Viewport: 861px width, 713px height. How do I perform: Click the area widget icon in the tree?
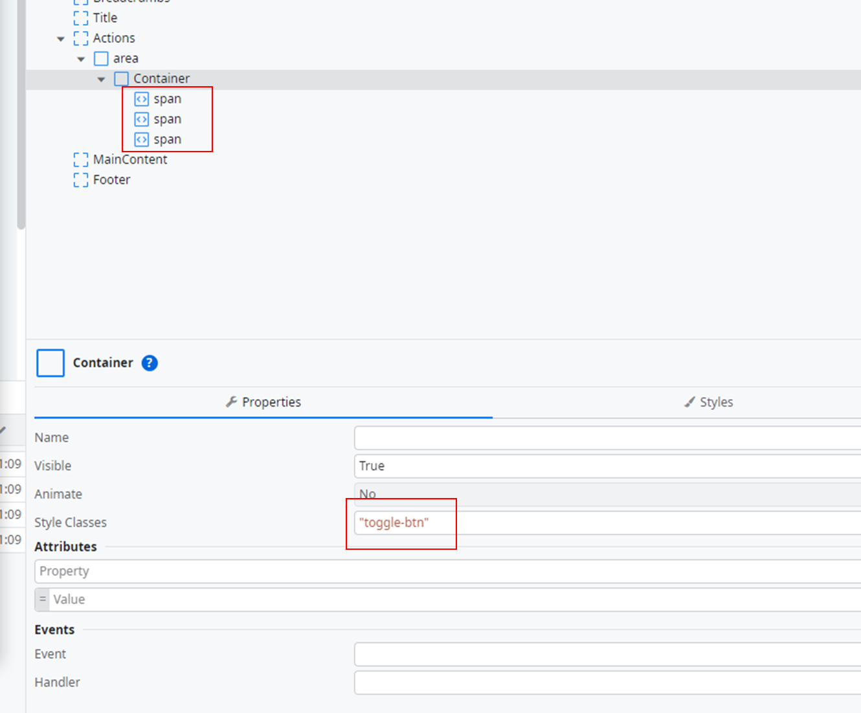(x=101, y=58)
